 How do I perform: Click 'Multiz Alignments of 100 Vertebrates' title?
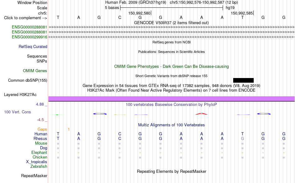(x=171, y=125)
